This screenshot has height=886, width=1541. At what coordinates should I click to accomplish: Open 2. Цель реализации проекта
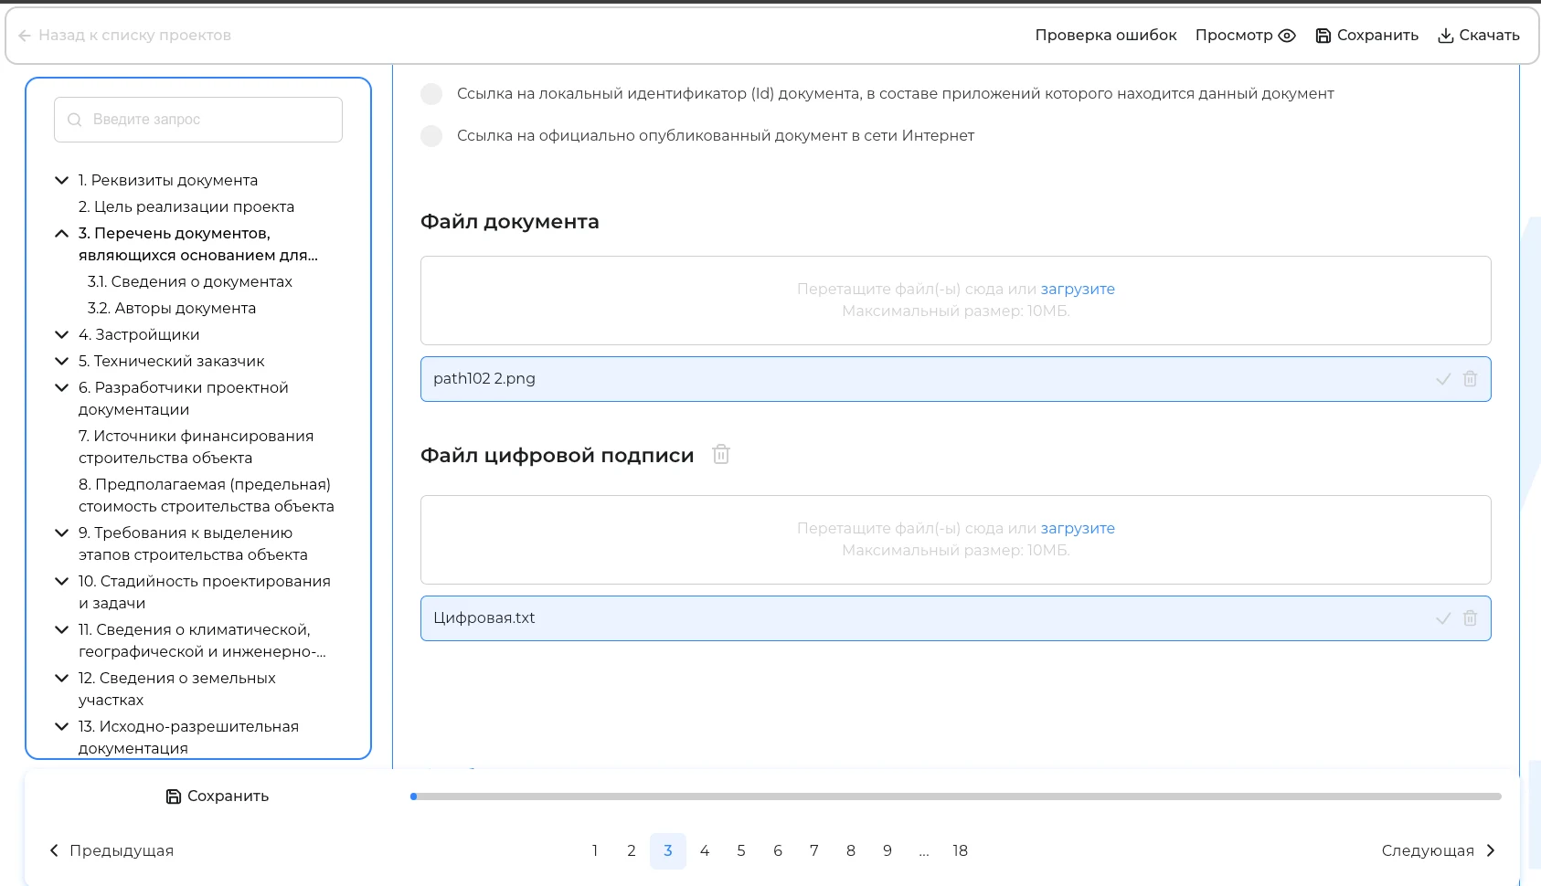tap(186, 207)
